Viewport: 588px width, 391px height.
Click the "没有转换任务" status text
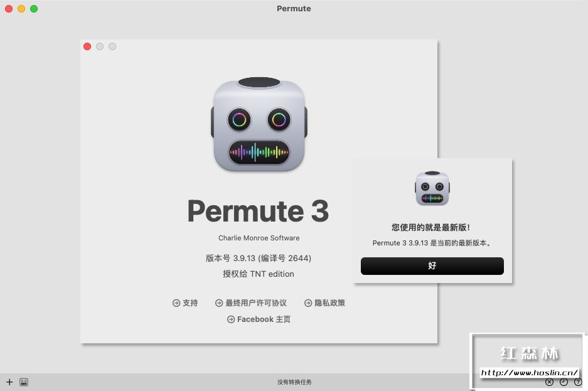tap(294, 382)
